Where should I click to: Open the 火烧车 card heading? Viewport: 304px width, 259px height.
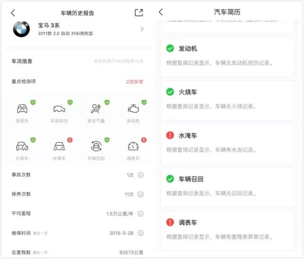click(x=188, y=92)
